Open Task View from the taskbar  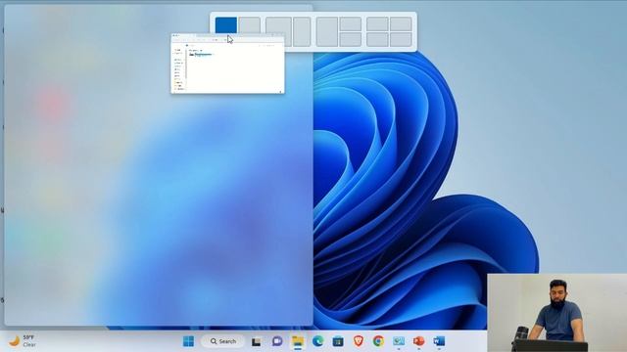click(x=257, y=341)
